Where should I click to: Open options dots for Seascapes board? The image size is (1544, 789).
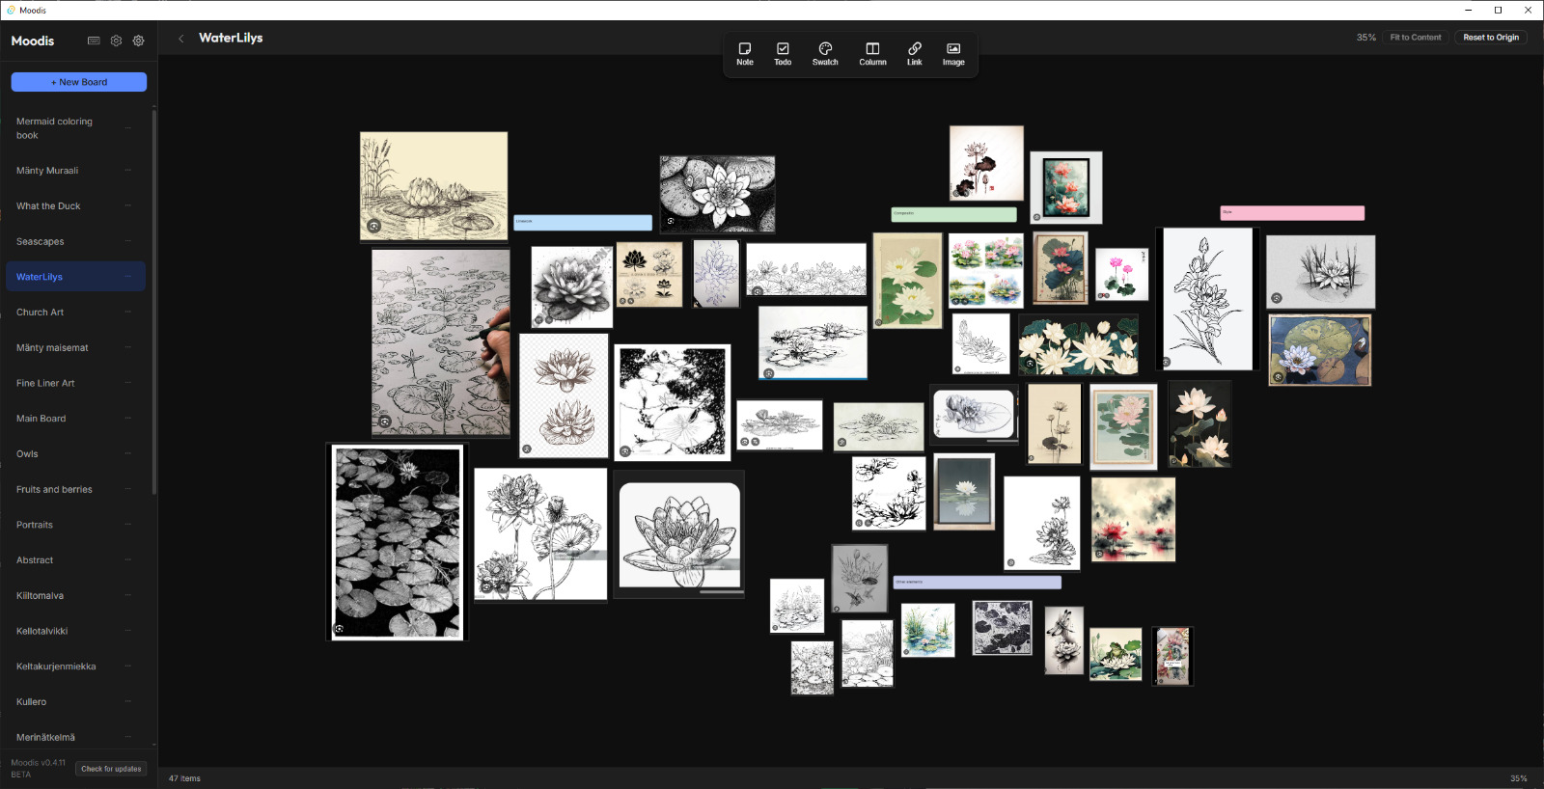[x=127, y=241]
